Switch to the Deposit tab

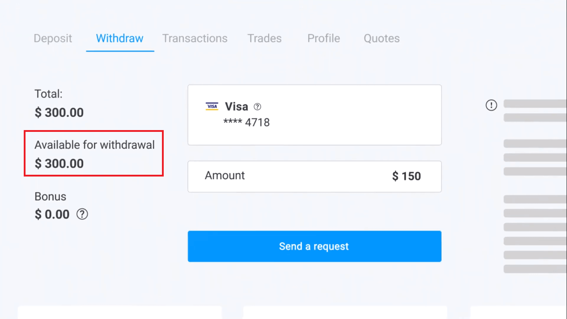pyautogui.click(x=52, y=38)
